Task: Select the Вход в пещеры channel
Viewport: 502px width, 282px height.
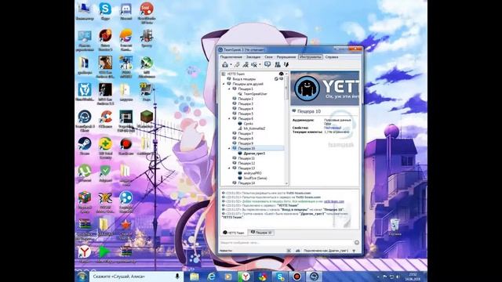Action: click(x=244, y=78)
